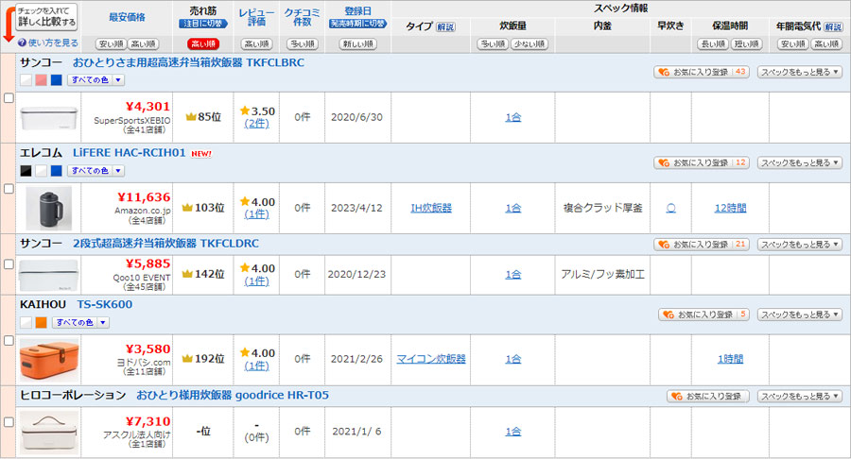Click 詳しく比較する compare button
The width and height of the screenshot is (851, 459).
coord(46,17)
